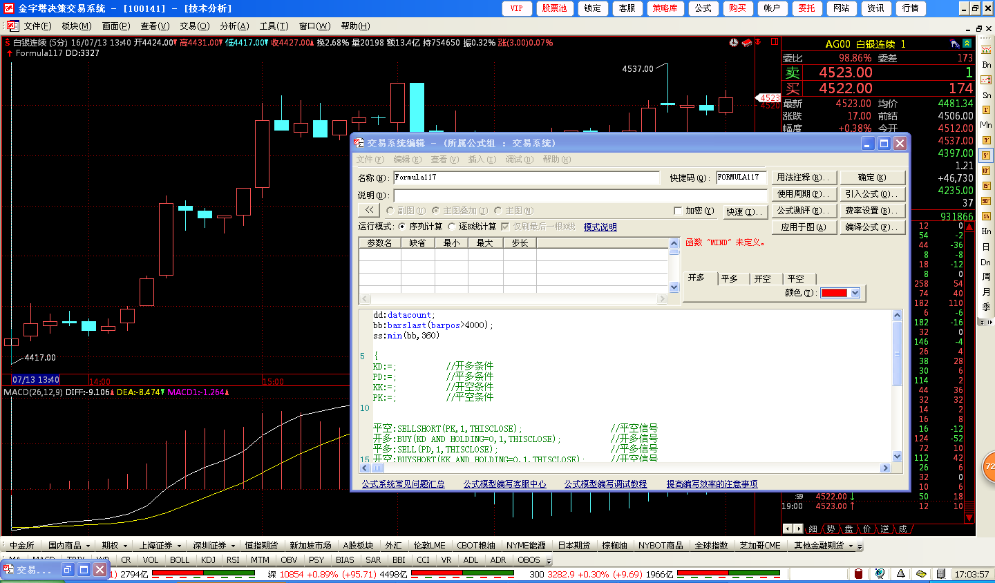This screenshot has height=583, width=995.
Task: Switch to the 开空 tab
Action: (x=762, y=278)
